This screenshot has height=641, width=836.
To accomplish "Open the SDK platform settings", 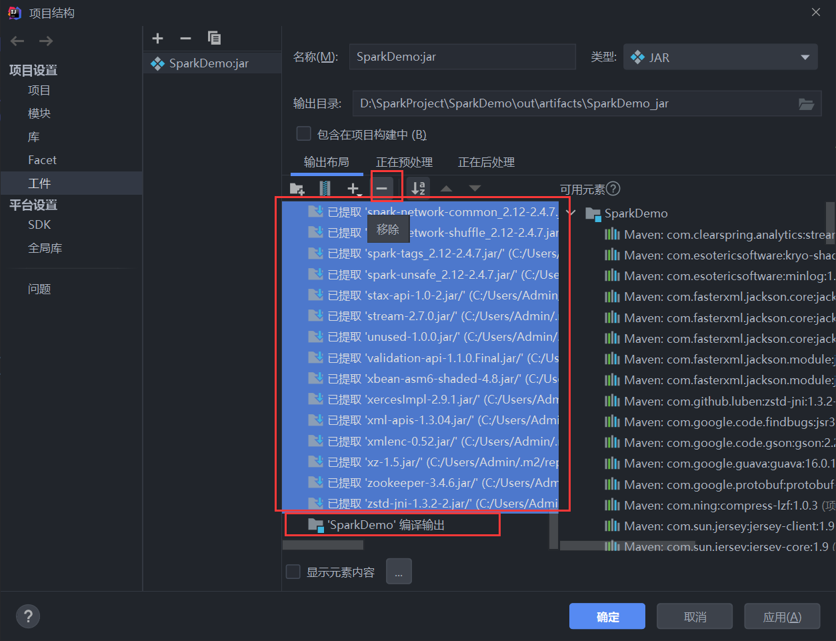I will point(39,225).
